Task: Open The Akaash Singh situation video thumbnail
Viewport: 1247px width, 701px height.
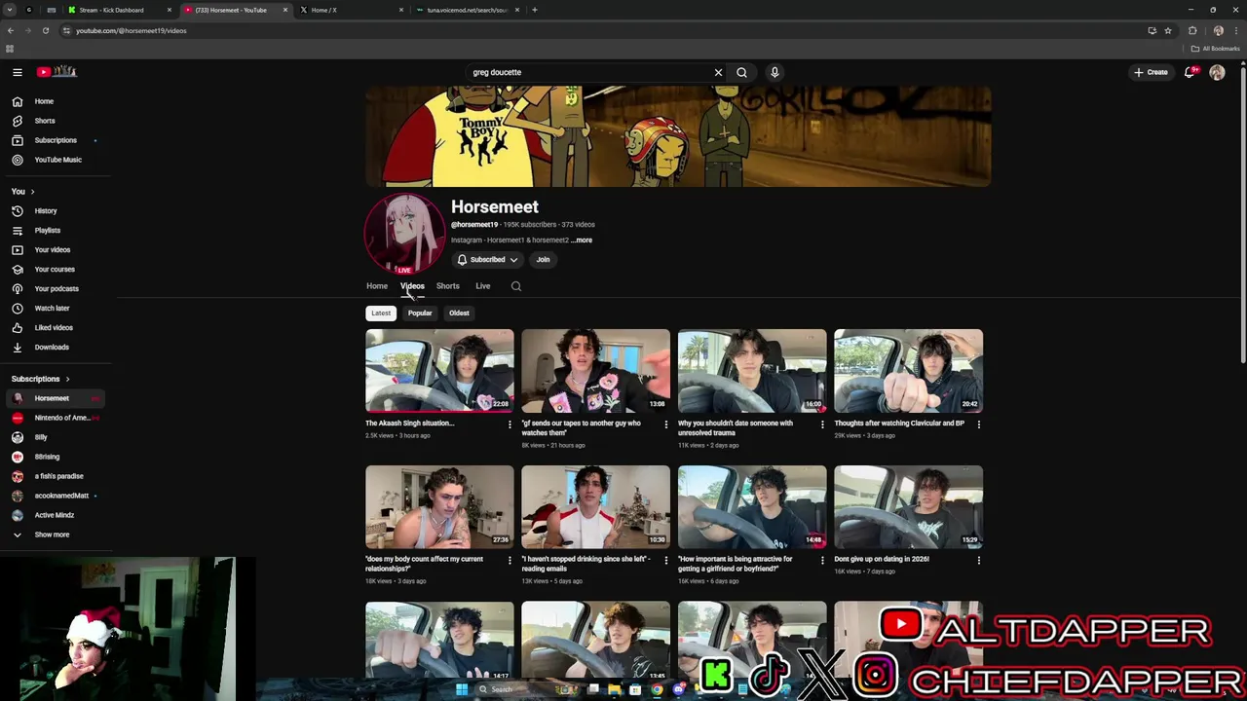Action: (439, 371)
